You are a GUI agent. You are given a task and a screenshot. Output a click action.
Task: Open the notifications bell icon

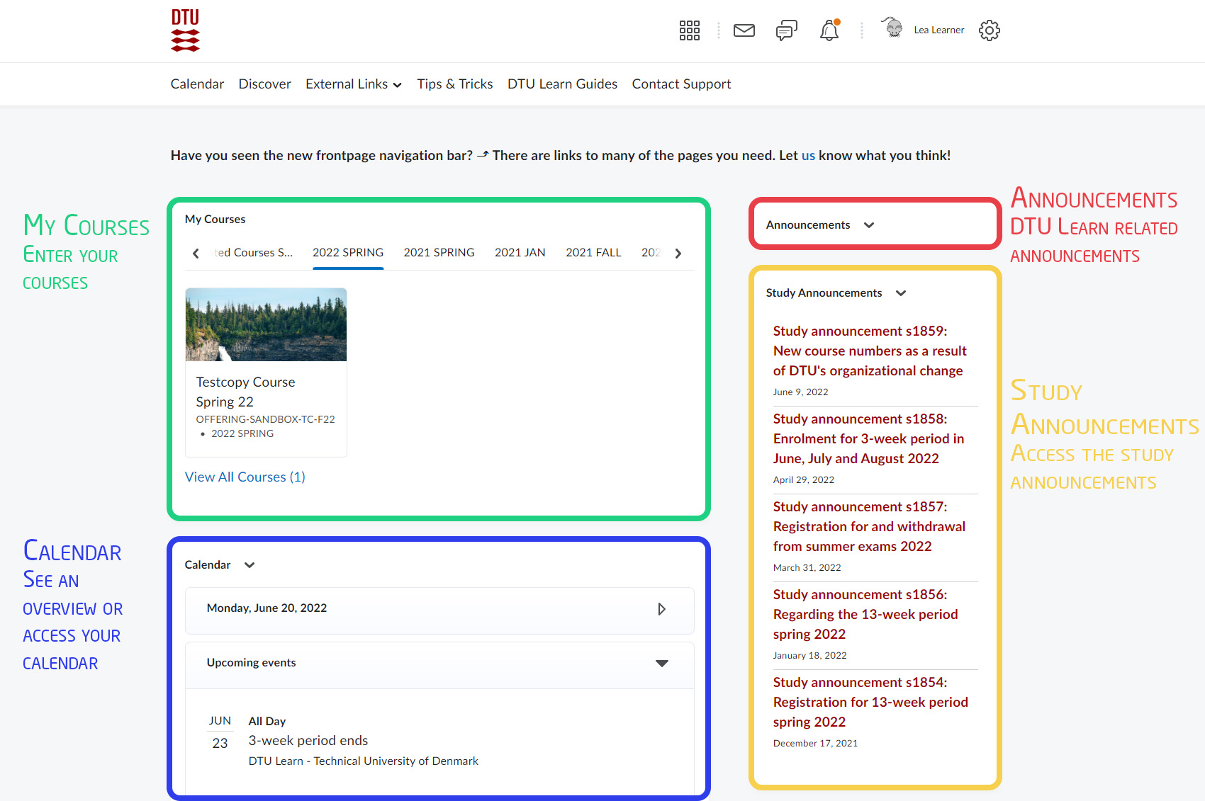click(829, 30)
